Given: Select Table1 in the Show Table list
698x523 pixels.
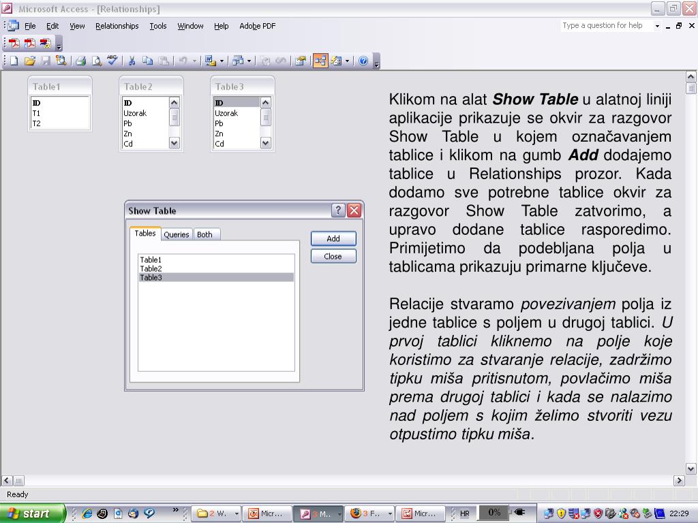Looking at the screenshot, I should (x=216, y=259).
